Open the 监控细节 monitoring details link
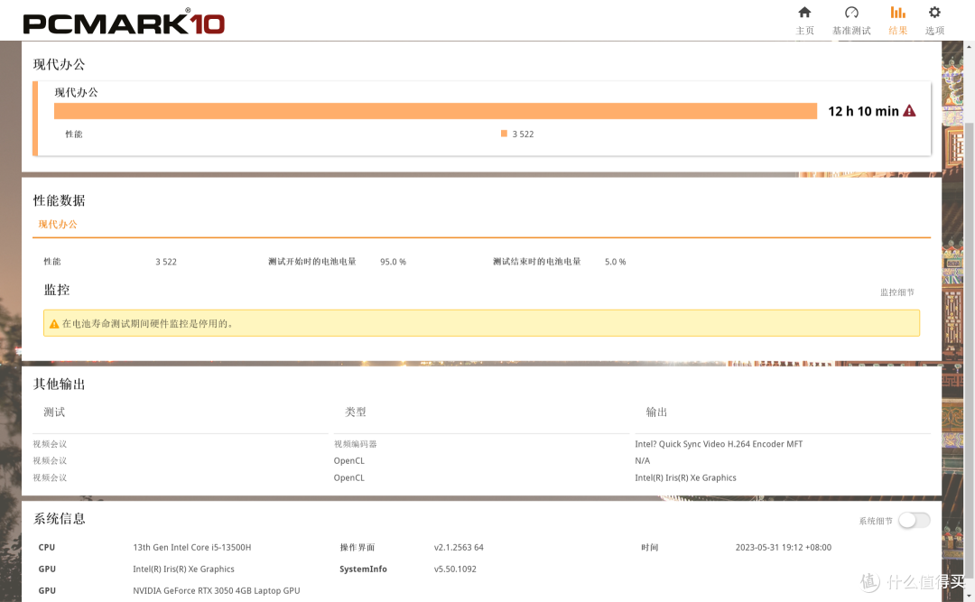Image resolution: width=975 pixels, height=602 pixels. [896, 292]
